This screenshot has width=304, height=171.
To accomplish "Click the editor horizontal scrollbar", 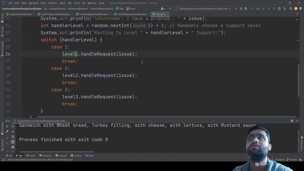I will click(x=166, y=117).
